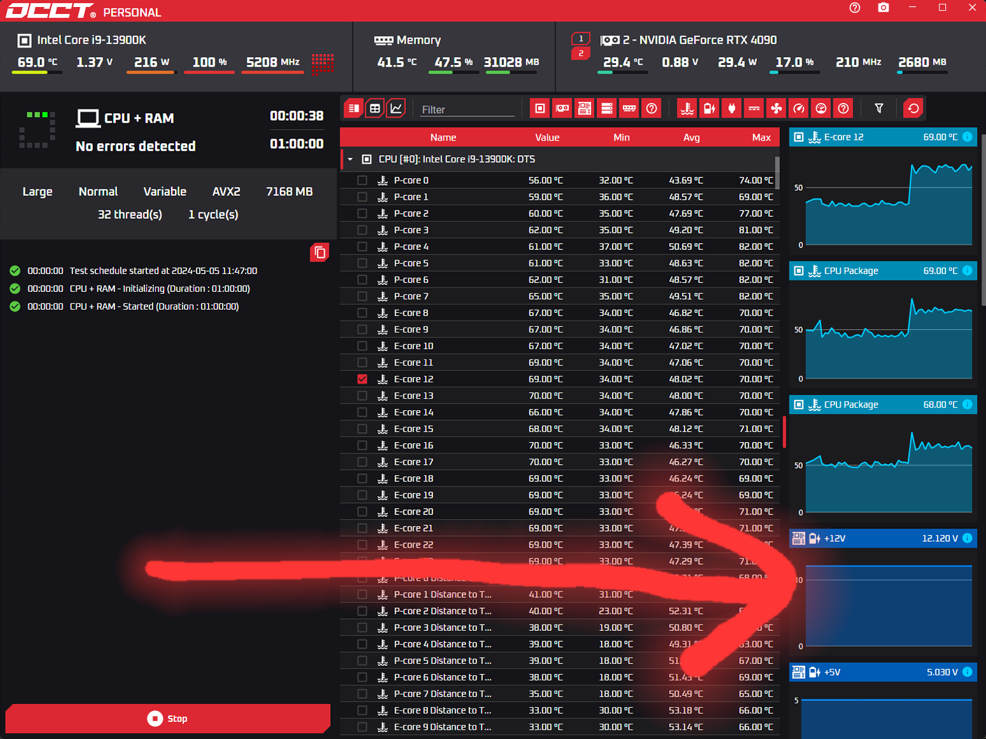Click the P-core 2 value 60.00 °C

546,214
